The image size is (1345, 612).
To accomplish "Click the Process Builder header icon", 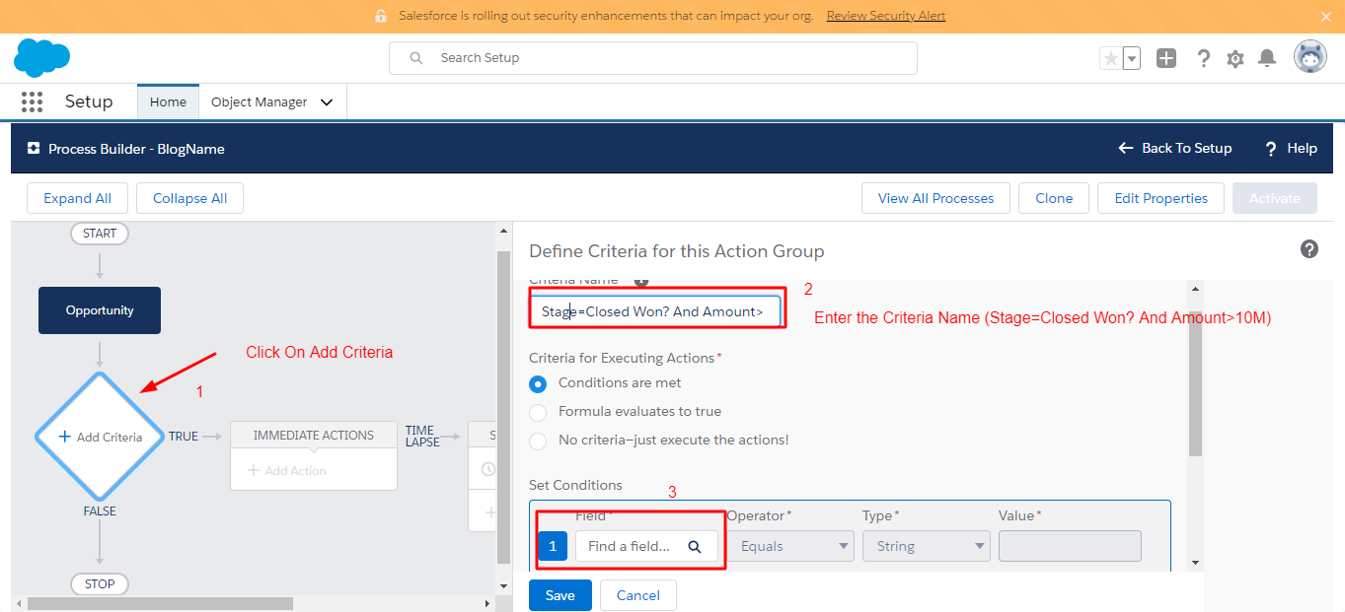I will (34, 149).
